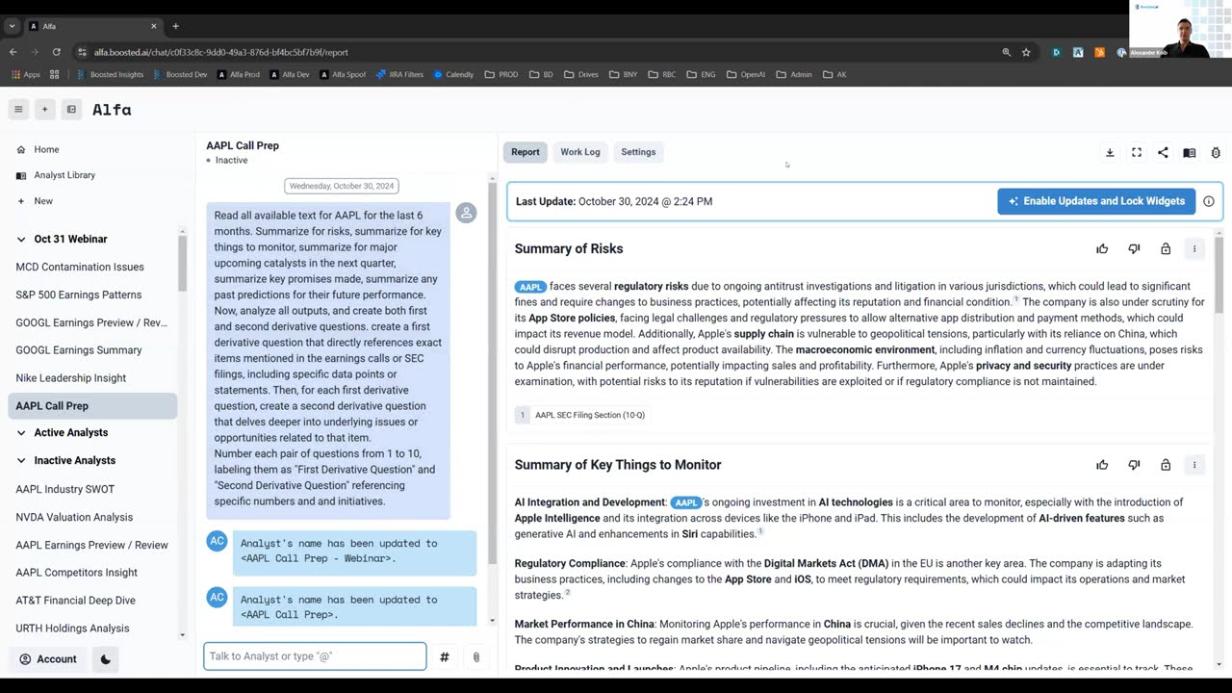The image size is (1232, 693).
Task: Download the report using the download icon
Action: coord(1110,152)
